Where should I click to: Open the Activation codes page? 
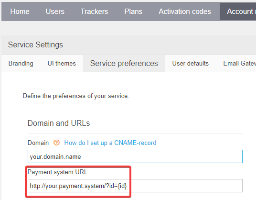pyautogui.click(x=185, y=11)
